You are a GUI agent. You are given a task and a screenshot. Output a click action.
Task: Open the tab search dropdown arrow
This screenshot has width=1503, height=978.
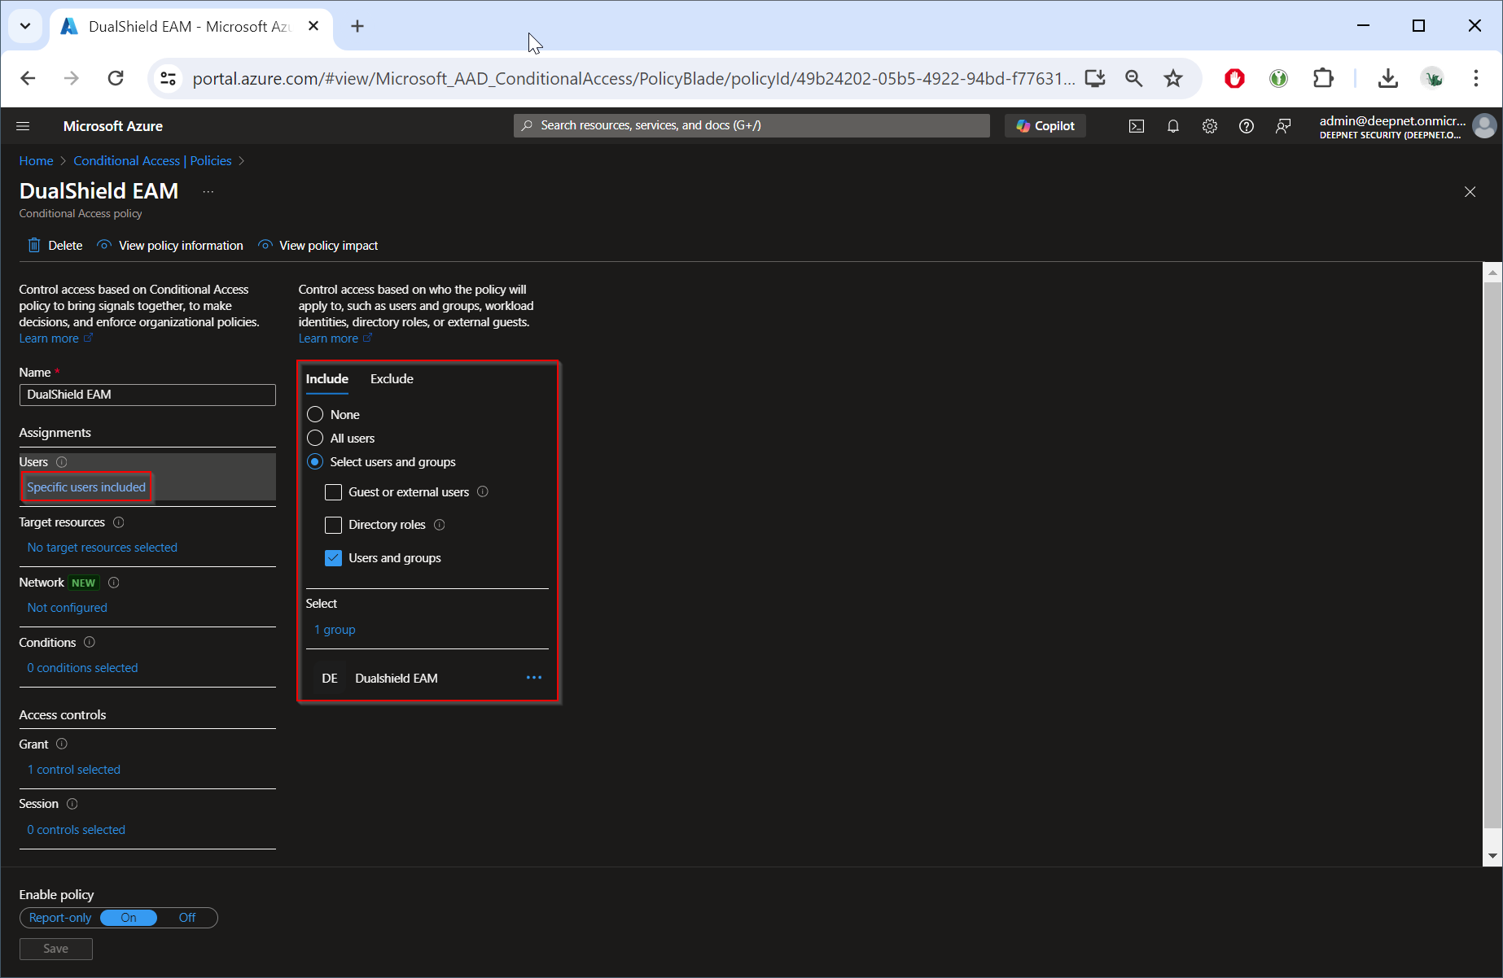point(25,26)
